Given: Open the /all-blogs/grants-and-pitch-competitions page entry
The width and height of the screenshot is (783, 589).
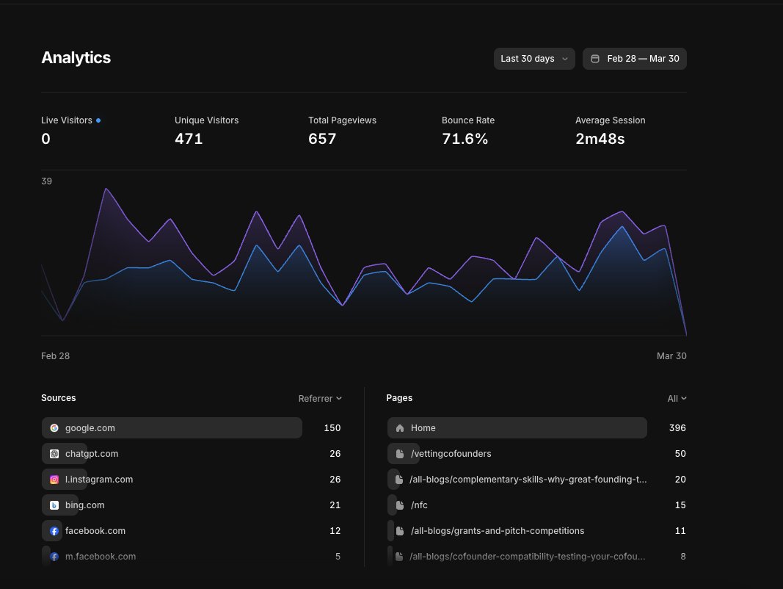Looking at the screenshot, I should (x=517, y=530).
